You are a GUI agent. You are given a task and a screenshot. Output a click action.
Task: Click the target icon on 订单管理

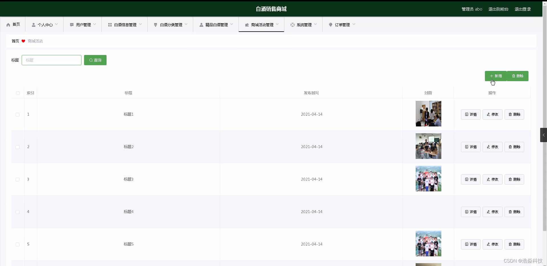click(330, 24)
